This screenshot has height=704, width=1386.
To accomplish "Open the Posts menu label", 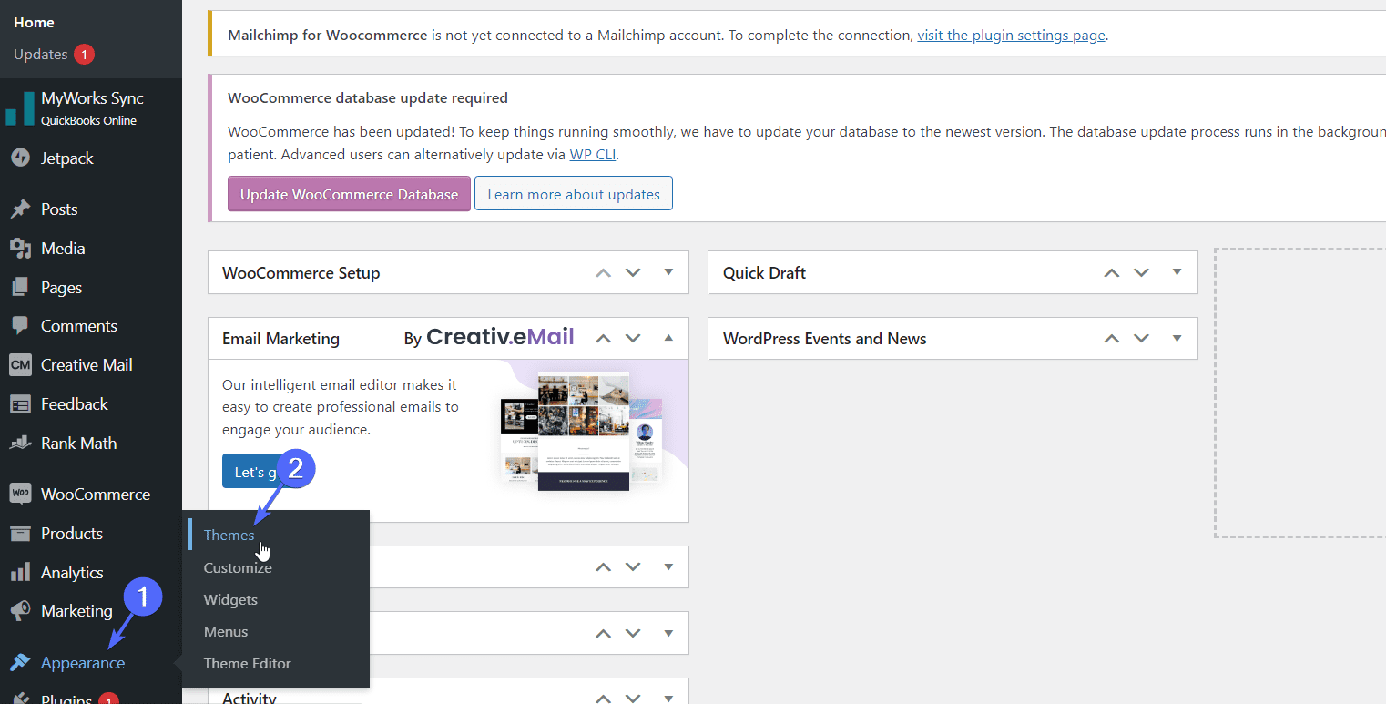I will [x=59, y=209].
